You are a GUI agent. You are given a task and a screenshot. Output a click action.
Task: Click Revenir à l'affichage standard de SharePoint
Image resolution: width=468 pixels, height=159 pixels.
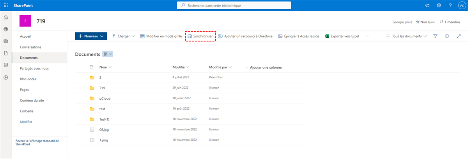click(37, 142)
